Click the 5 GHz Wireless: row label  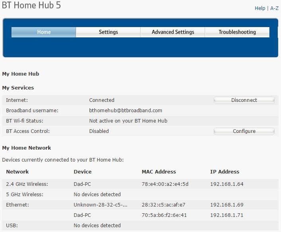[x=25, y=195]
